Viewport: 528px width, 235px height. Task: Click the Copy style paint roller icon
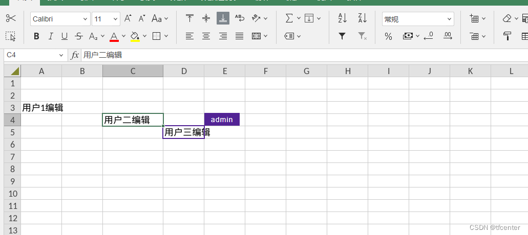tap(507, 36)
